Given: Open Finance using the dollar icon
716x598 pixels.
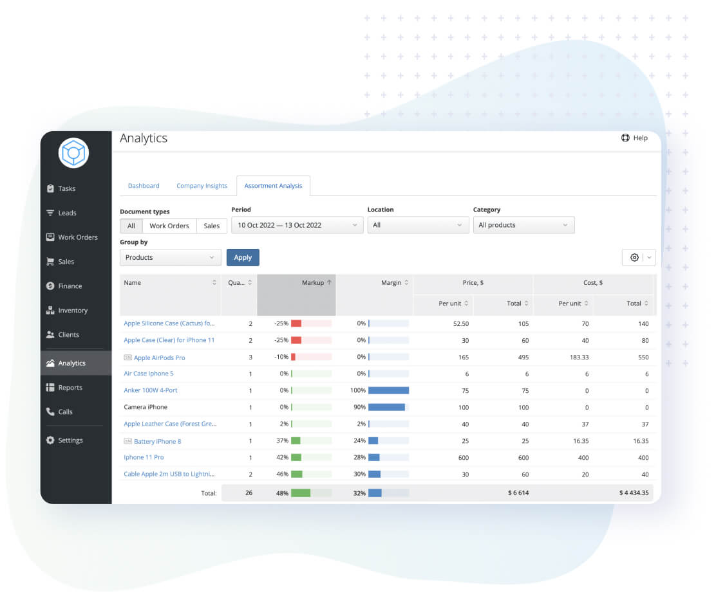Looking at the screenshot, I should pos(50,286).
